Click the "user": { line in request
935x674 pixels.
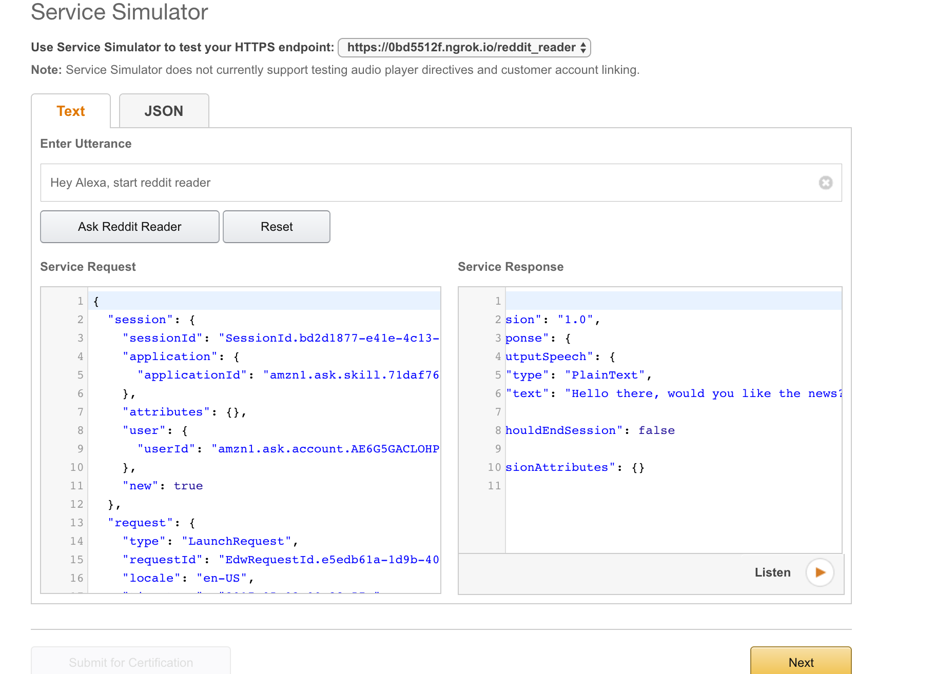point(155,430)
